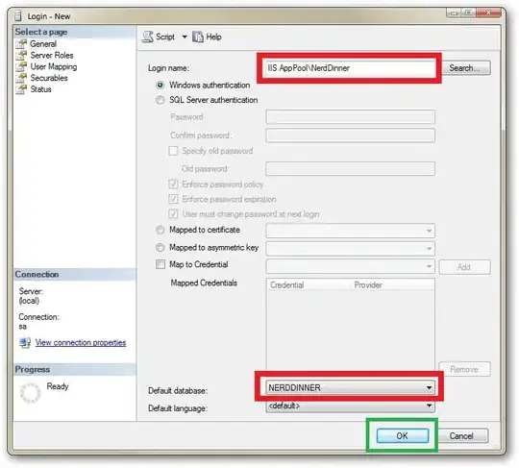Click the OK button

[x=402, y=436]
